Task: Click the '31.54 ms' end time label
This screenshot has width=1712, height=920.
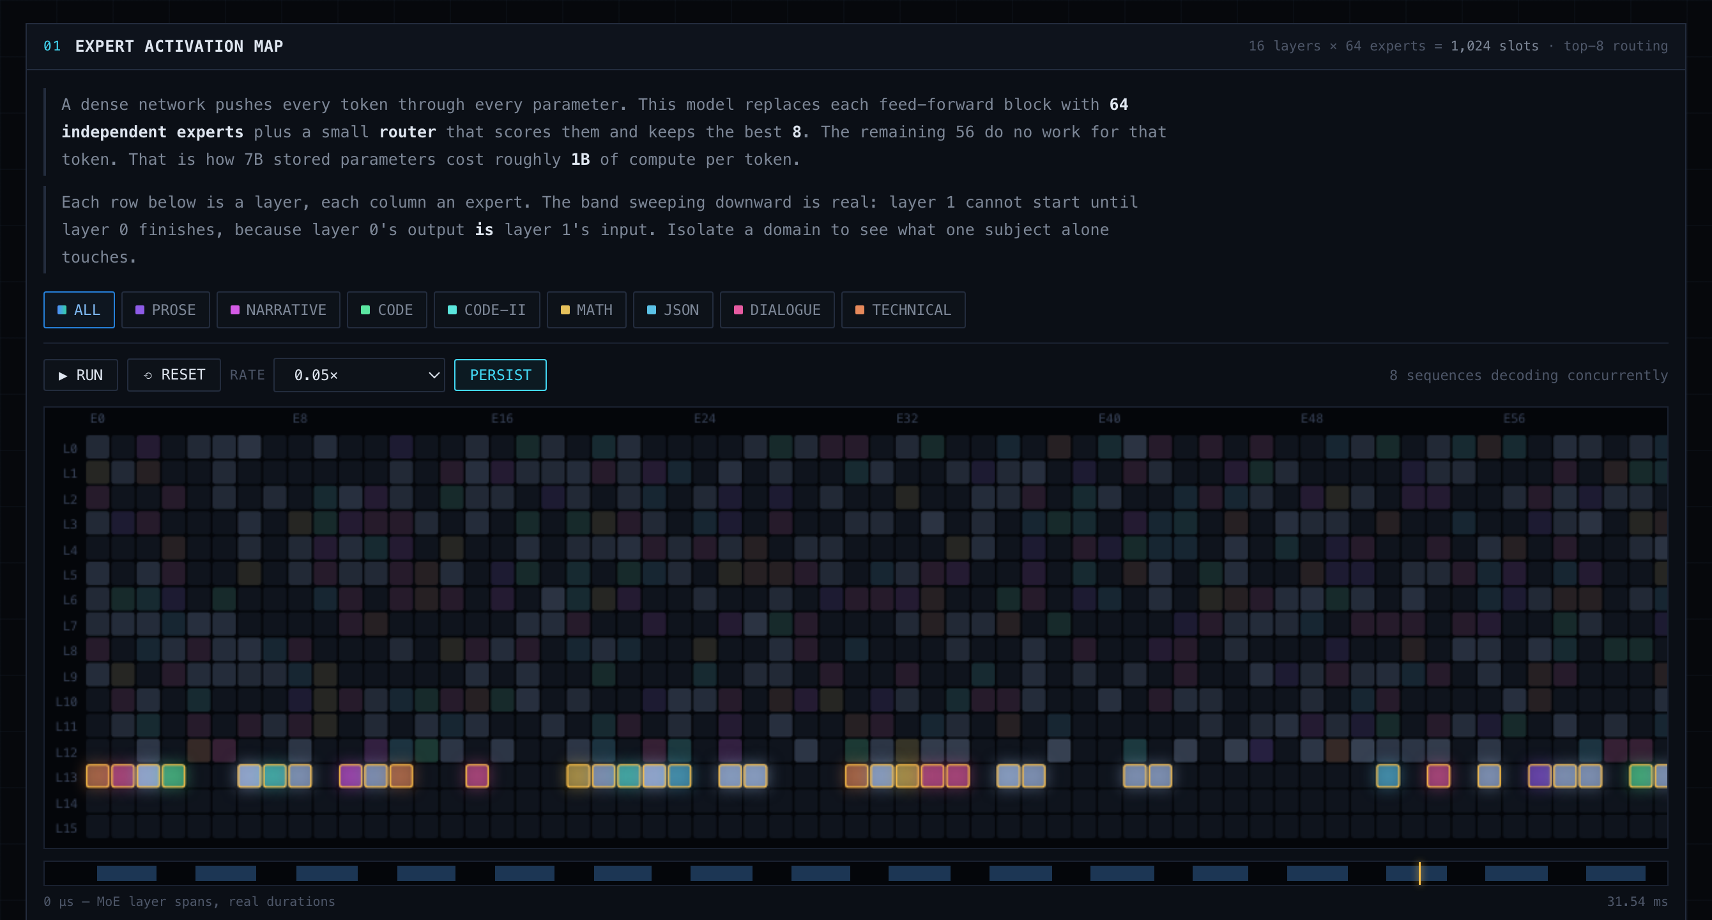Action: [1637, 901]
